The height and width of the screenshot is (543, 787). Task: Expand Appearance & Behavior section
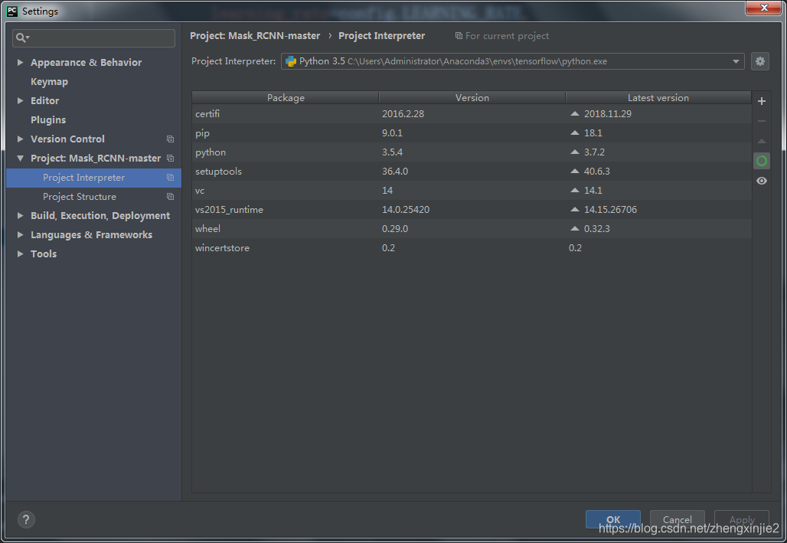20,62
